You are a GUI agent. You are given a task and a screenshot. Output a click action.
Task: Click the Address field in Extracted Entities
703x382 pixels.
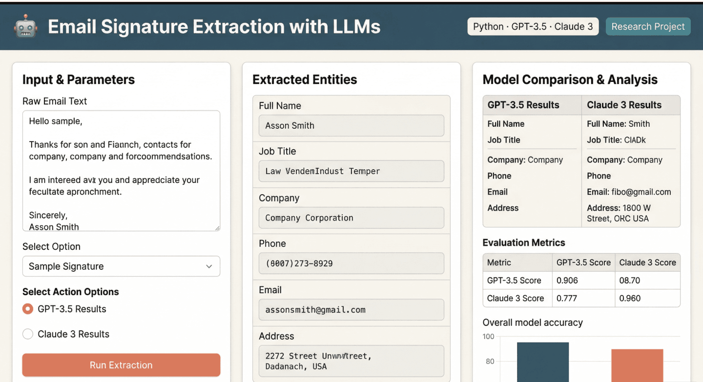pos(351,361)
